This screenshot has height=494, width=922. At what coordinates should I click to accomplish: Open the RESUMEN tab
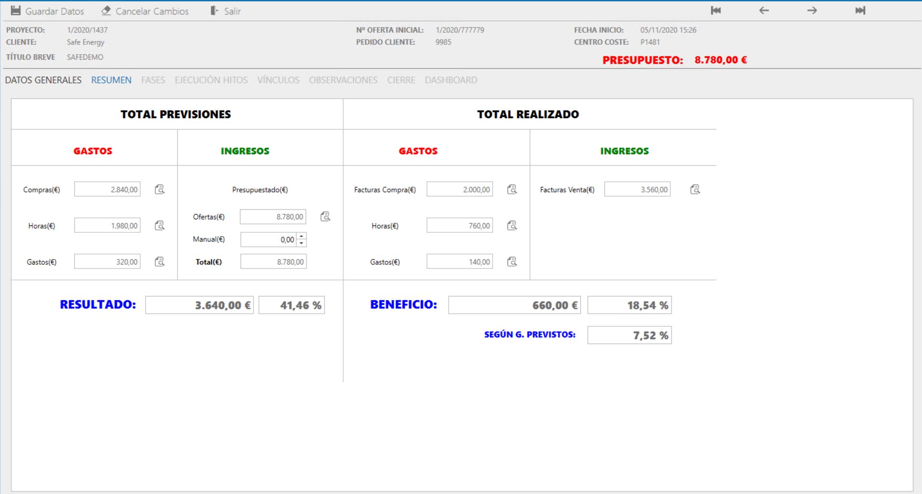point(111,80)
